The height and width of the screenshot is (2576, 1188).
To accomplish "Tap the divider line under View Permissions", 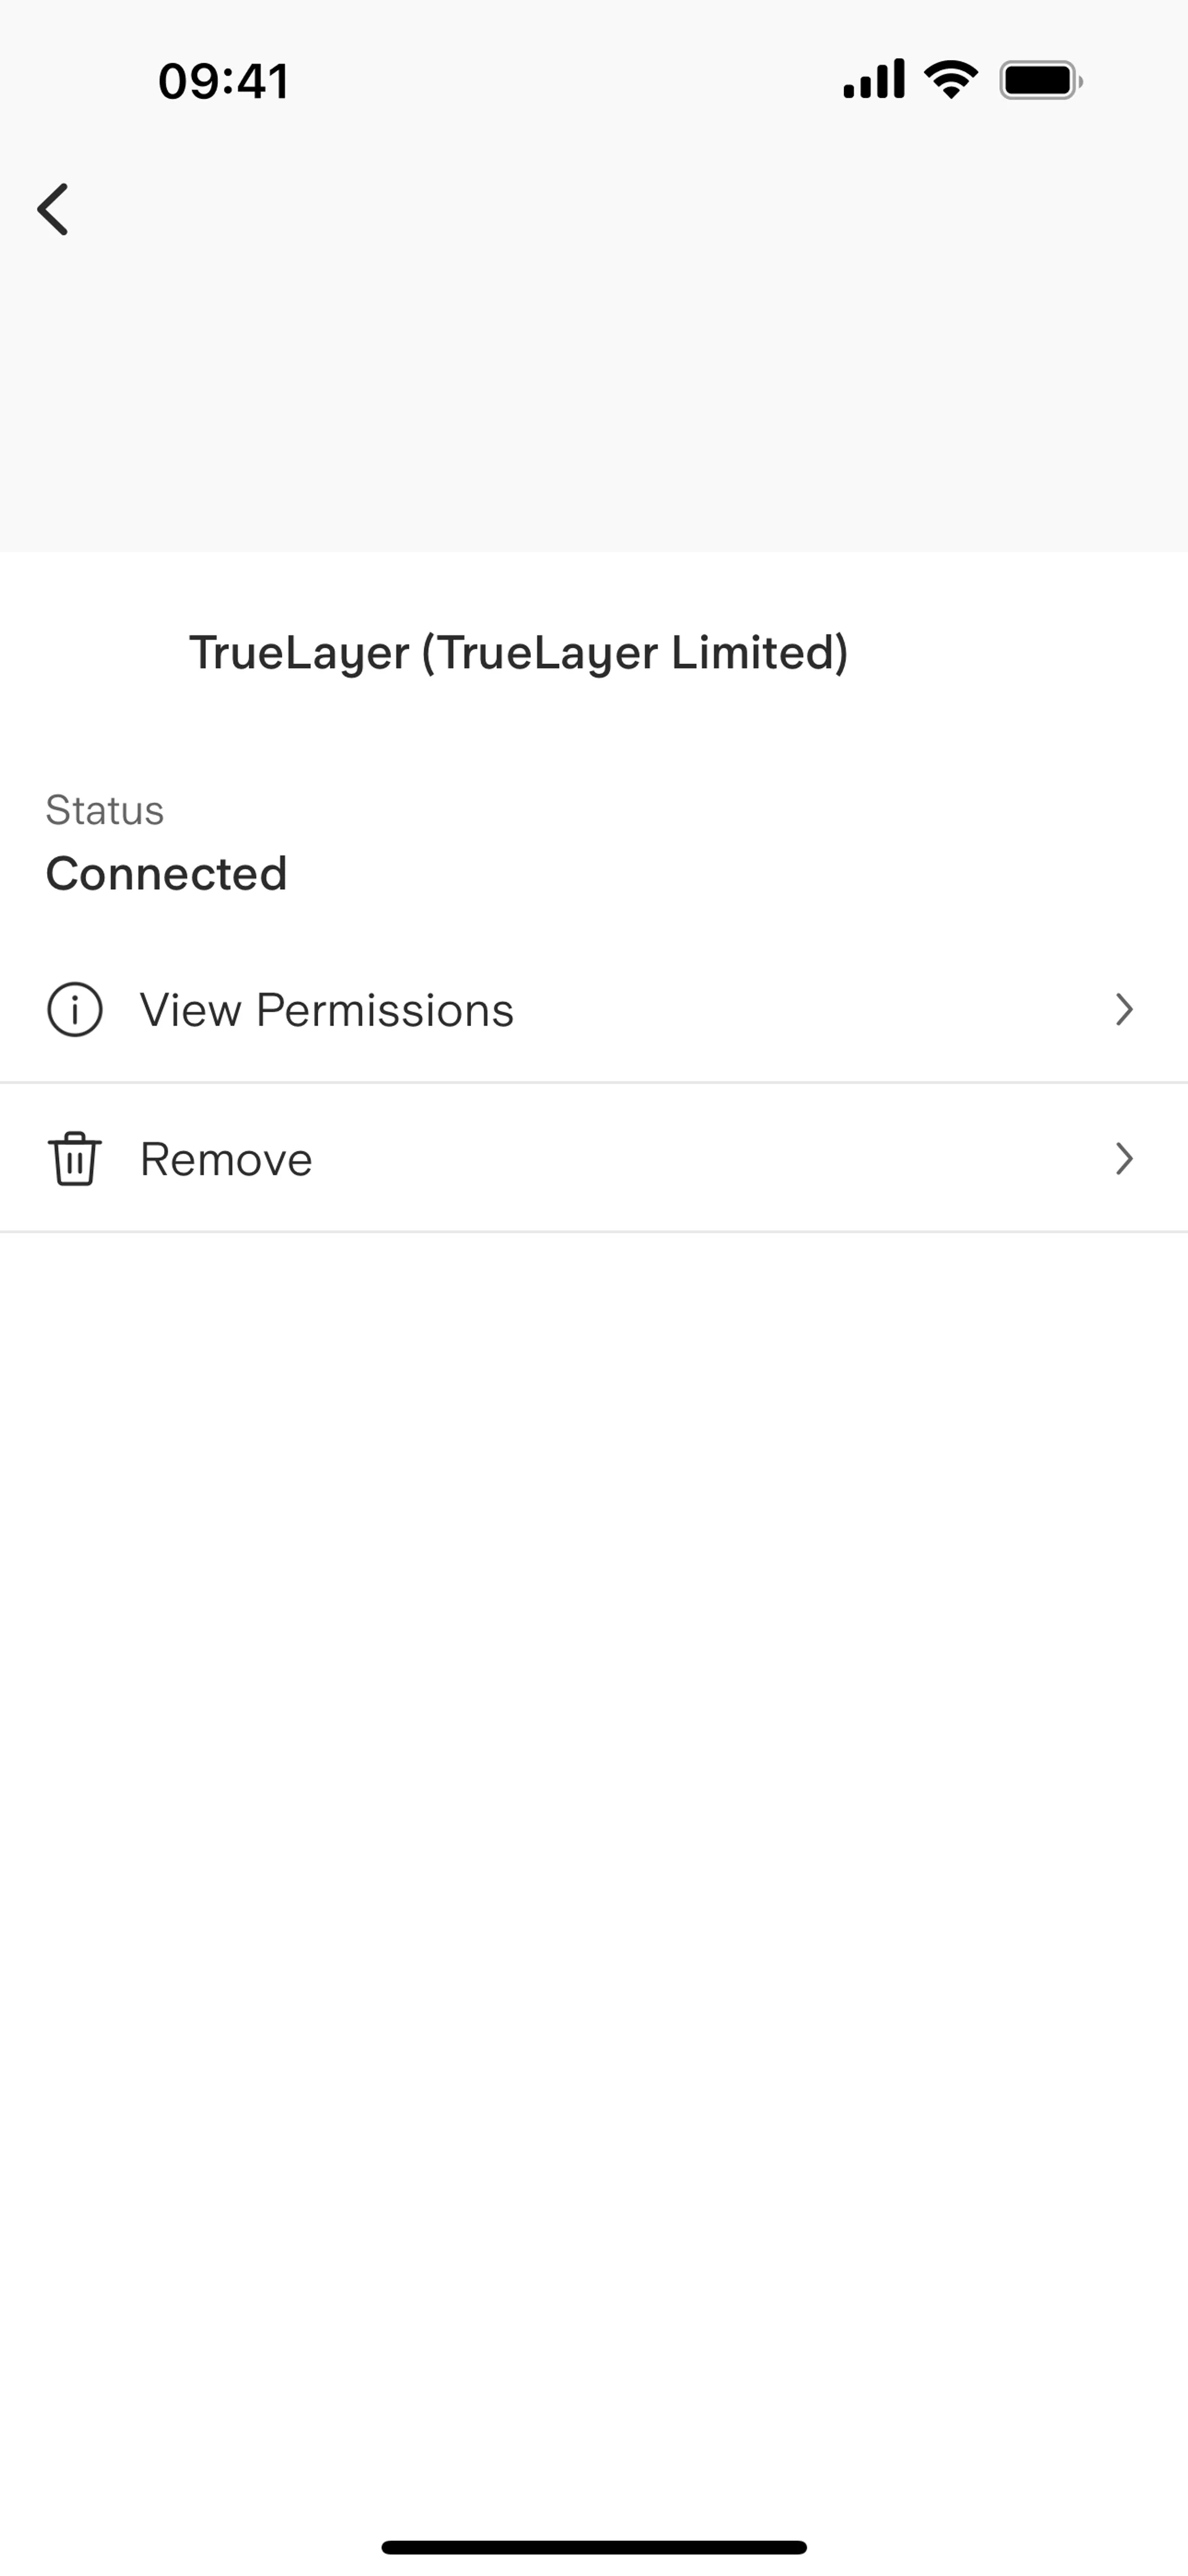I will point(593,1082).
